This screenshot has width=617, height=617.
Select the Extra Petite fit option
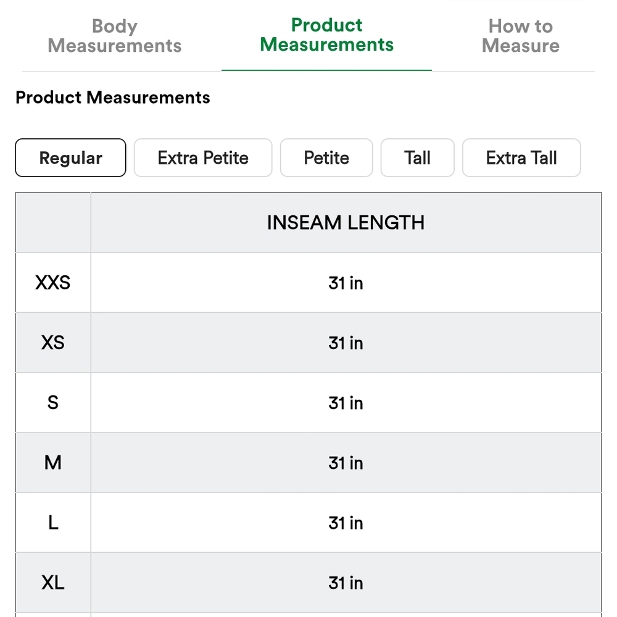(203, 158)
